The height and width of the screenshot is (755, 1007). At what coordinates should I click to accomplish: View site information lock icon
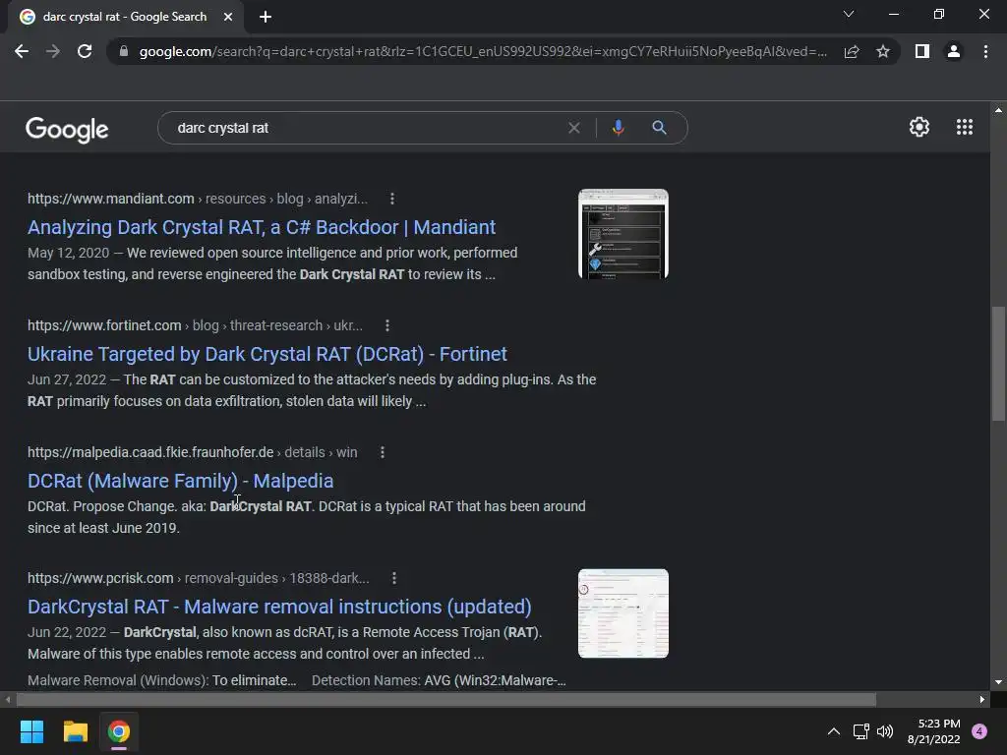pos(124,51)
